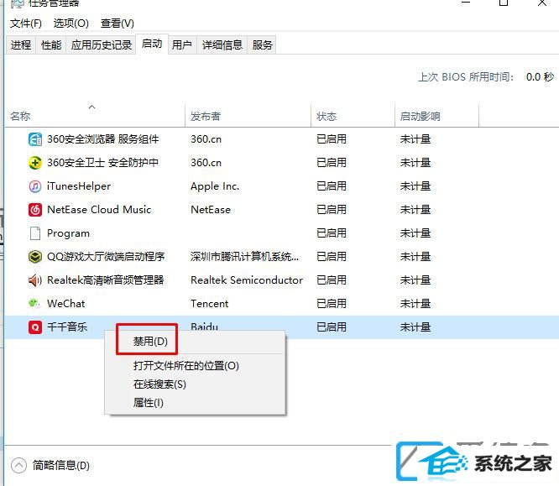Choose 在线搜索(S) in context menu
The width and height of the screenshot is (559, 486).
159,384
